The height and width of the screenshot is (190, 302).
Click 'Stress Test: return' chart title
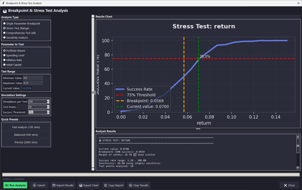tap(204, 26)
